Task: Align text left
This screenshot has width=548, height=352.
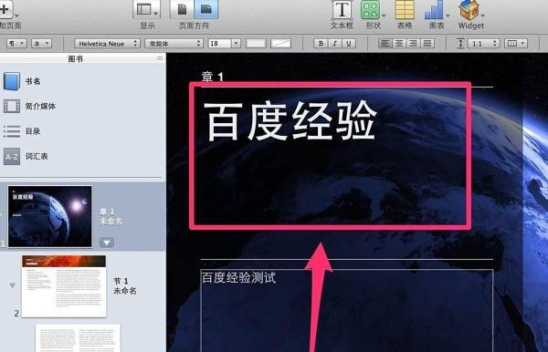Action: click(x=385, y=44)
